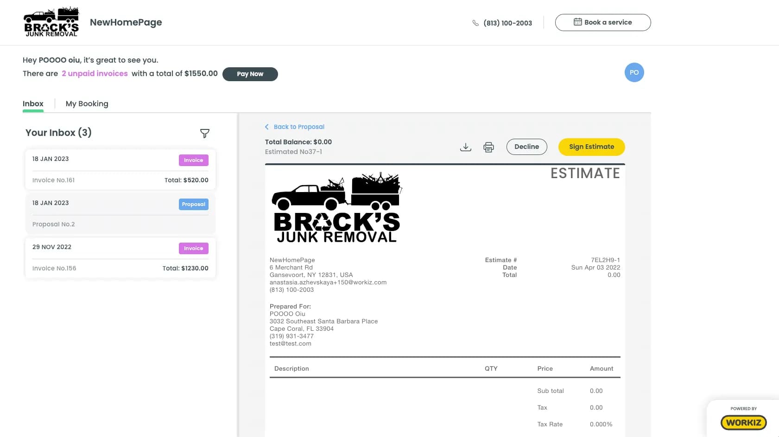Open Invoice No.161 inbox card
The image size is (779, 437).
pos(120,169)
